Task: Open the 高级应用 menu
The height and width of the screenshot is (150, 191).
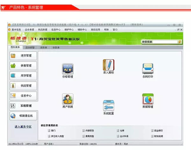Action: pos(95,30)
